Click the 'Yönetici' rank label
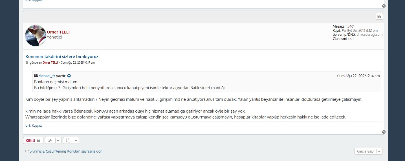405x161 pixels. pos(54,37)
